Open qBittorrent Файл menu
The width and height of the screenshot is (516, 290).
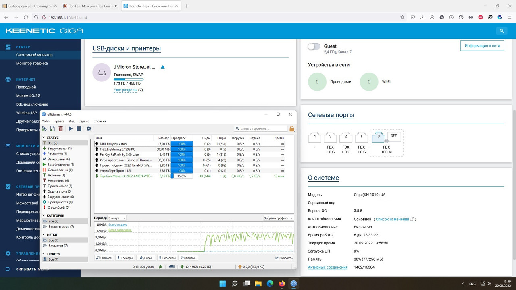pyautogui.click(x=46, y=121)
